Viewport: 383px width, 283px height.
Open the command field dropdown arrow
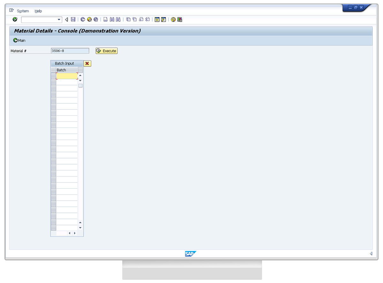click(59, 20)
